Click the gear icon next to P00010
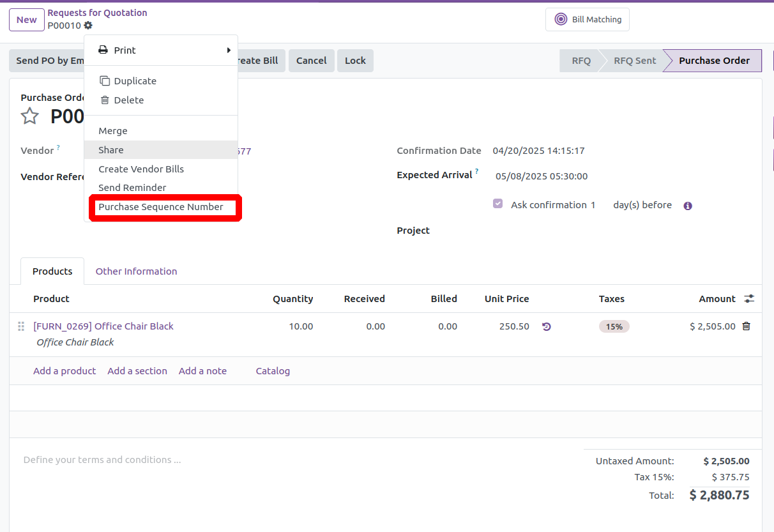This screenshot has height=532, width=774. [x=88, y=26]
